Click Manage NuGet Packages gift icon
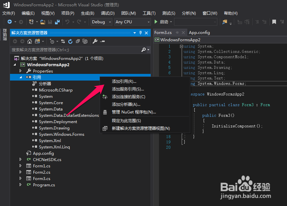Image resolution: width=287 pixels, height=206 pixels. tap(105, 112)
